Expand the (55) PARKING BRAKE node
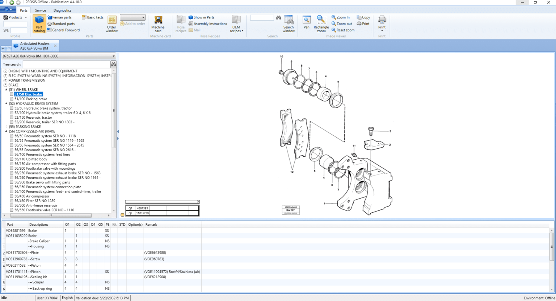Screen dimensions: 556x301 click(x=6, y=127)
